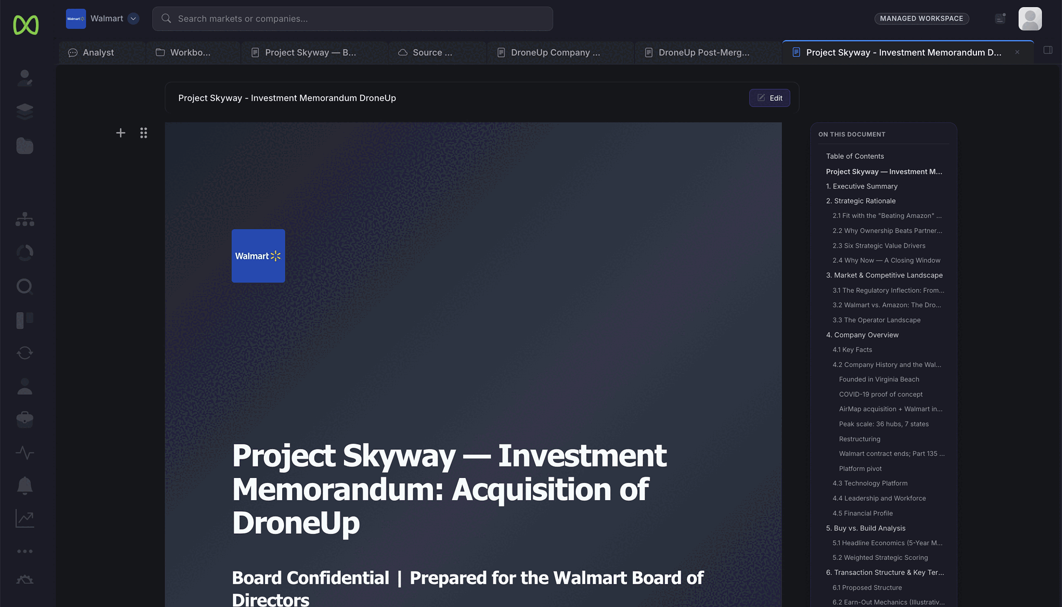Screen dimensions: 1062x607
Task: Focus the search markets or companies field
Action: pyautogui.click(x=352, y=18)
